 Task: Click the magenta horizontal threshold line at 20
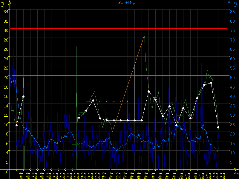point(119,75)
